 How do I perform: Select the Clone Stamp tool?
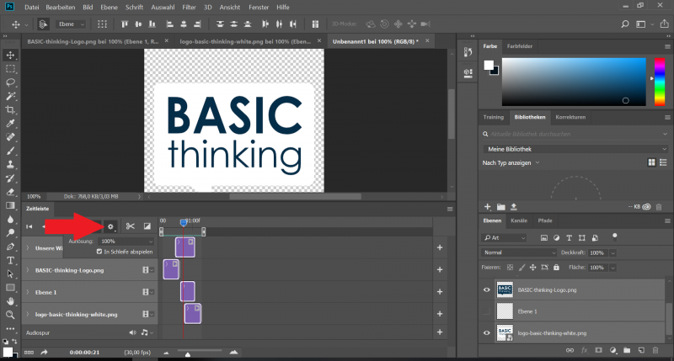[10, 164]
